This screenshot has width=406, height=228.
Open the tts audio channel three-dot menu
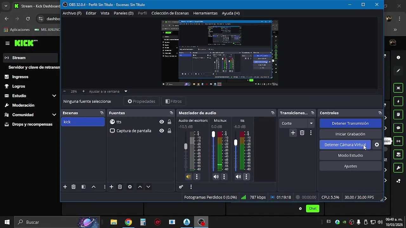click(x=246, y=177)
